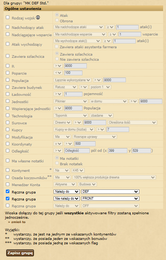Open the Budowa dropdown in Menedżer Konta
This screenshot has height=260, width=166.
(88, 184)
